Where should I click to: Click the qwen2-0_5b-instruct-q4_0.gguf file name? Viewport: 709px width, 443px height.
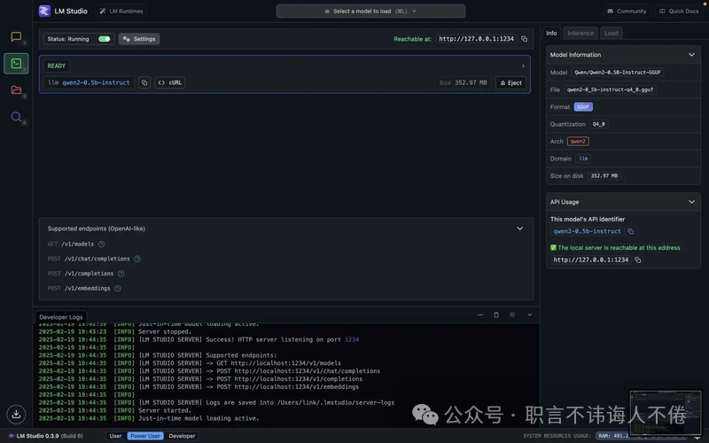pos(610,89)
